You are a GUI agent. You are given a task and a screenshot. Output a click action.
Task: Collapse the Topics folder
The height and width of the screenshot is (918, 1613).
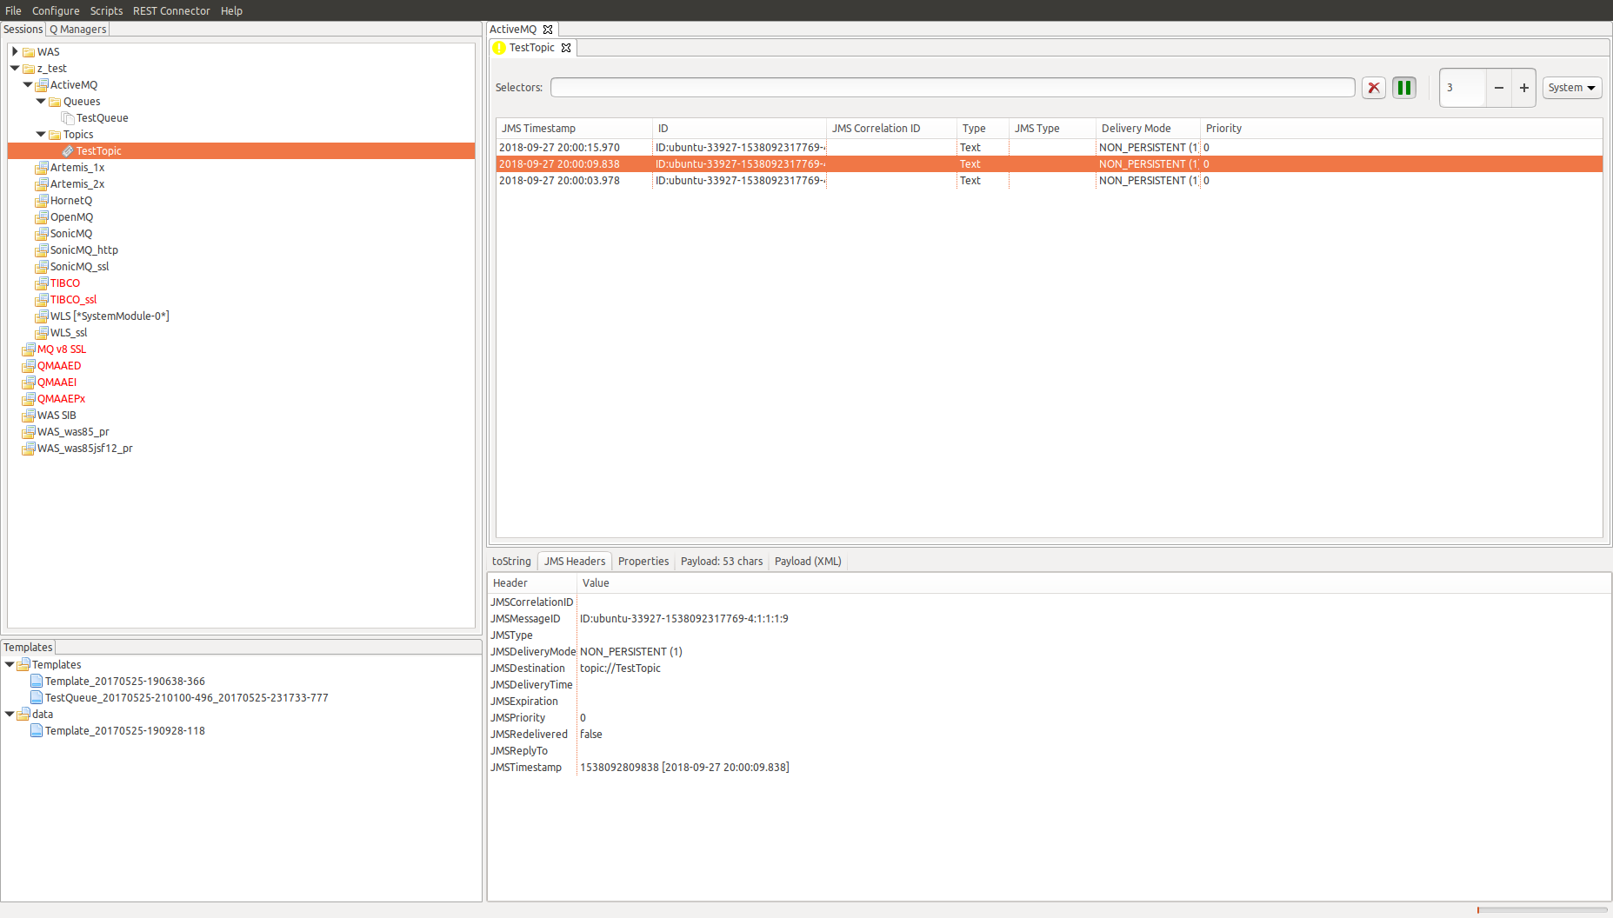[40, 134]
